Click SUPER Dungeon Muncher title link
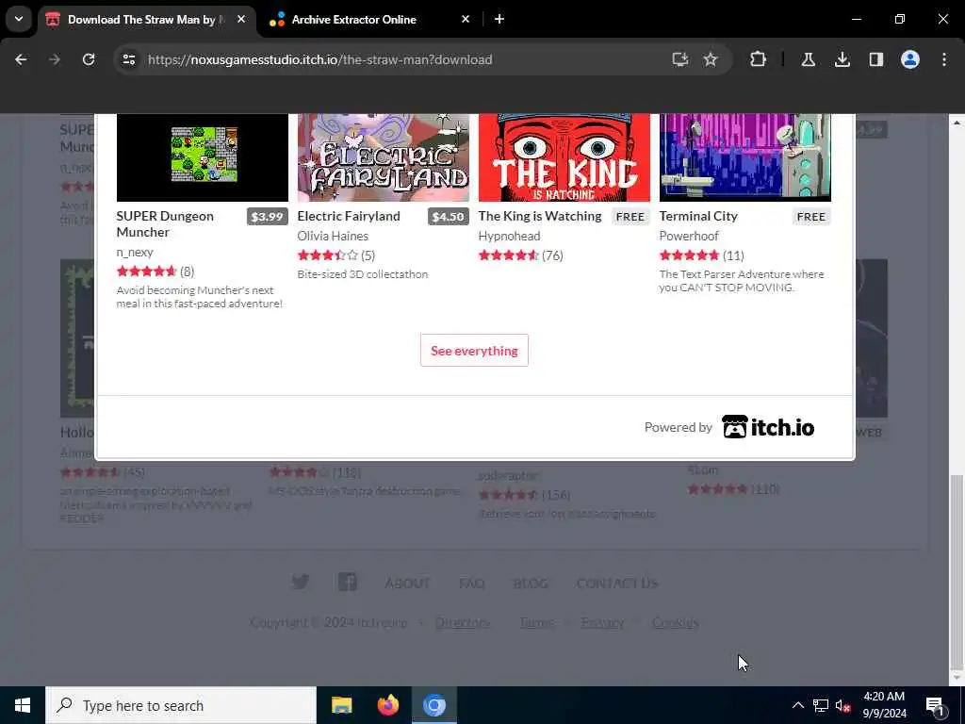 (x=165, y=224)
